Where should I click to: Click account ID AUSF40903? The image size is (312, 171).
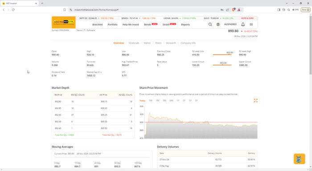[230, 24]
